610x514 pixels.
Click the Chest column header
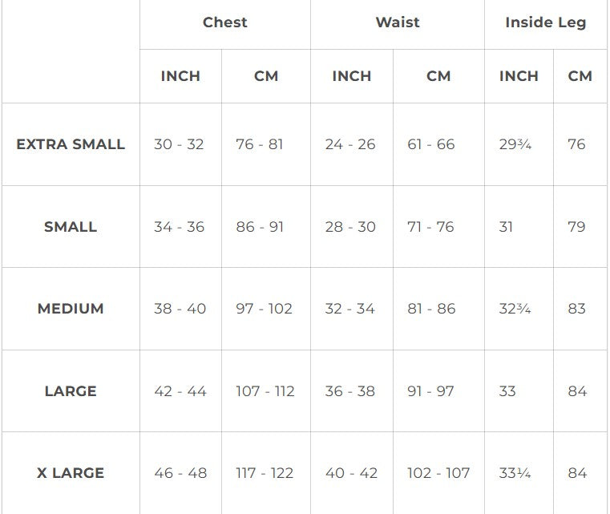click(224, 22)
